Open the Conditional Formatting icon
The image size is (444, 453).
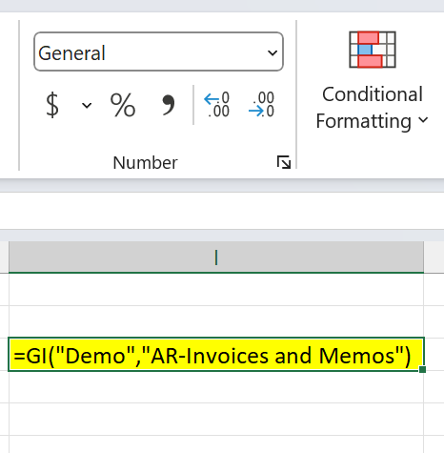[373, 50]
